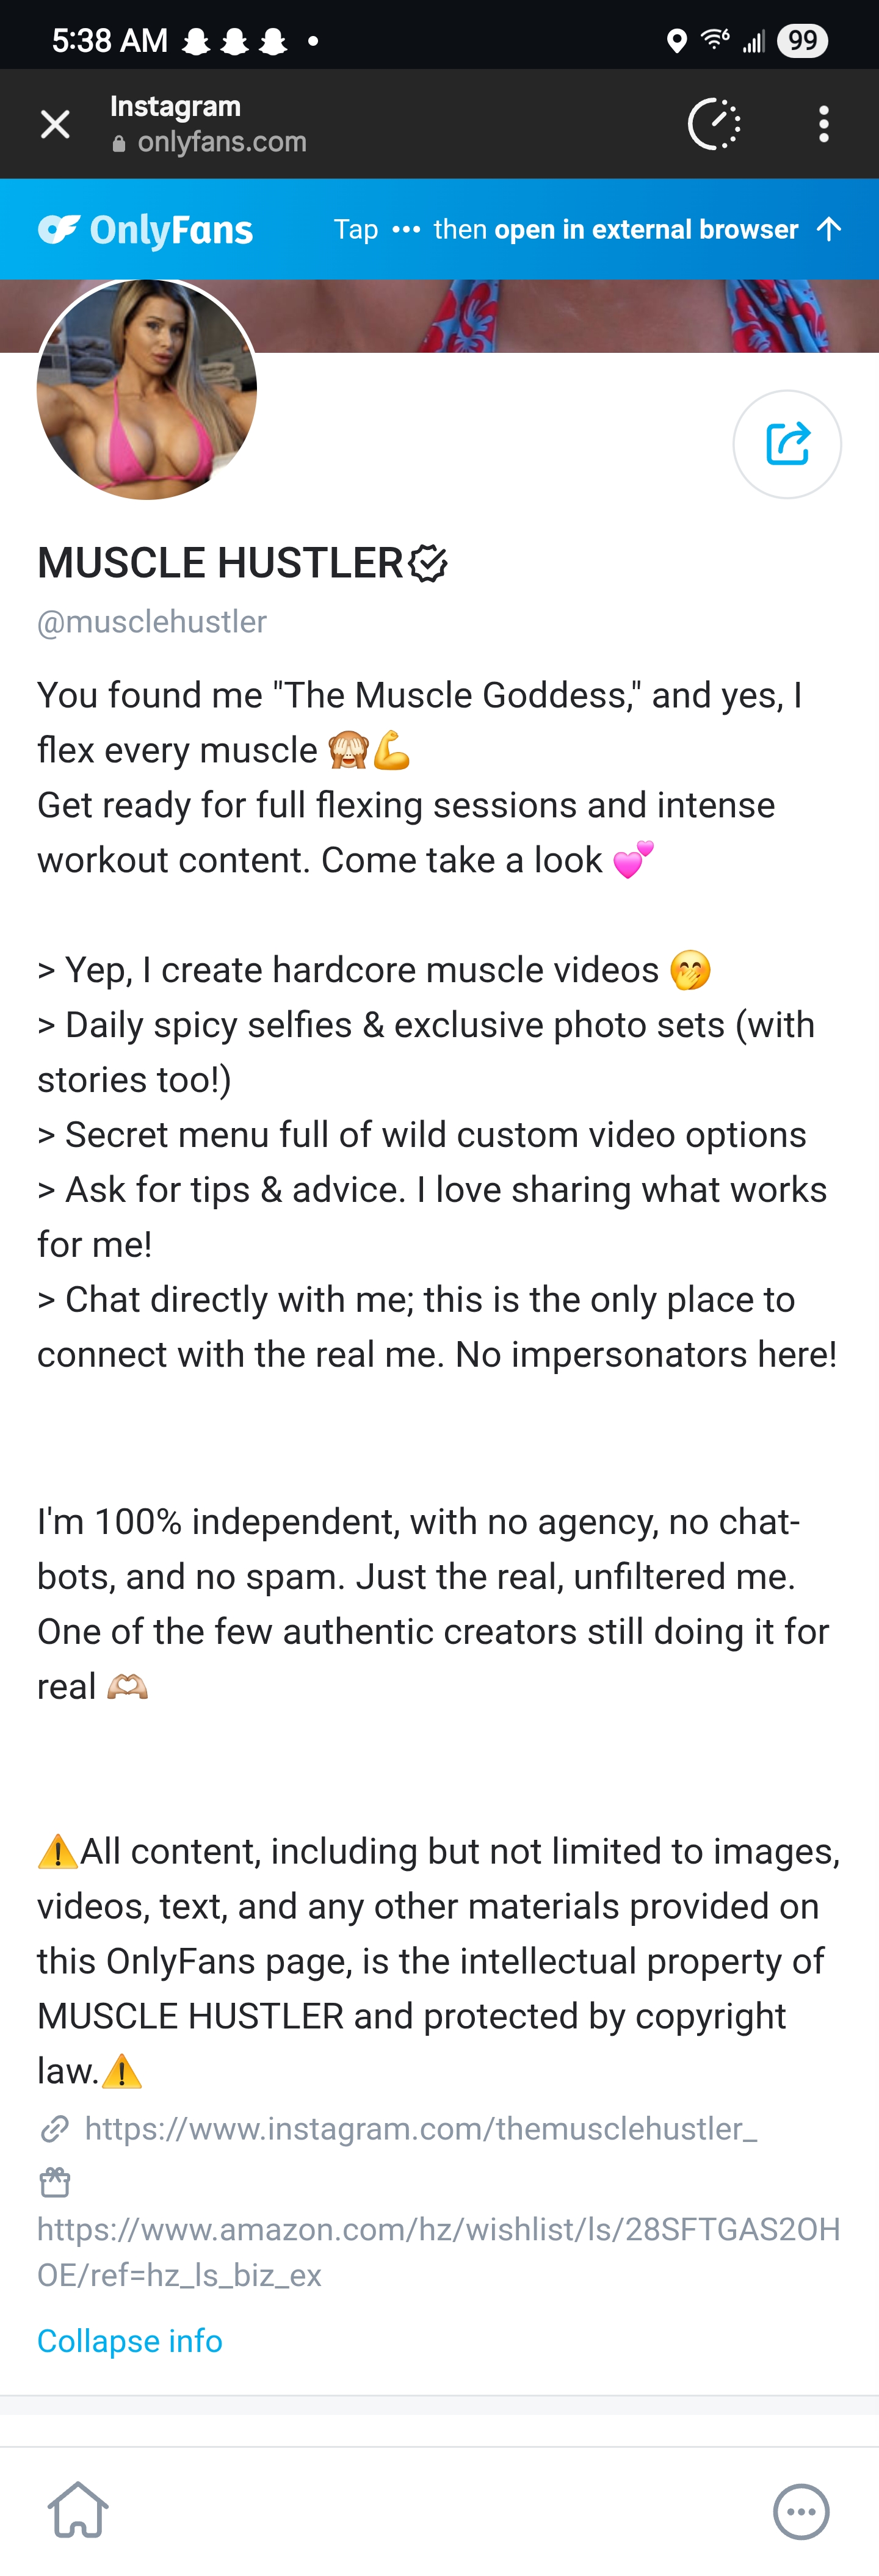Open the more options bubble icon
This screenshot has width=879, height=2576.
(x=801, y=2510)
